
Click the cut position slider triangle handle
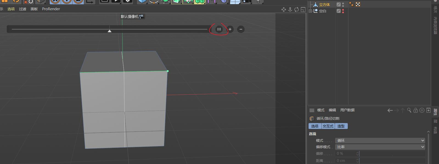pos(109,31)
